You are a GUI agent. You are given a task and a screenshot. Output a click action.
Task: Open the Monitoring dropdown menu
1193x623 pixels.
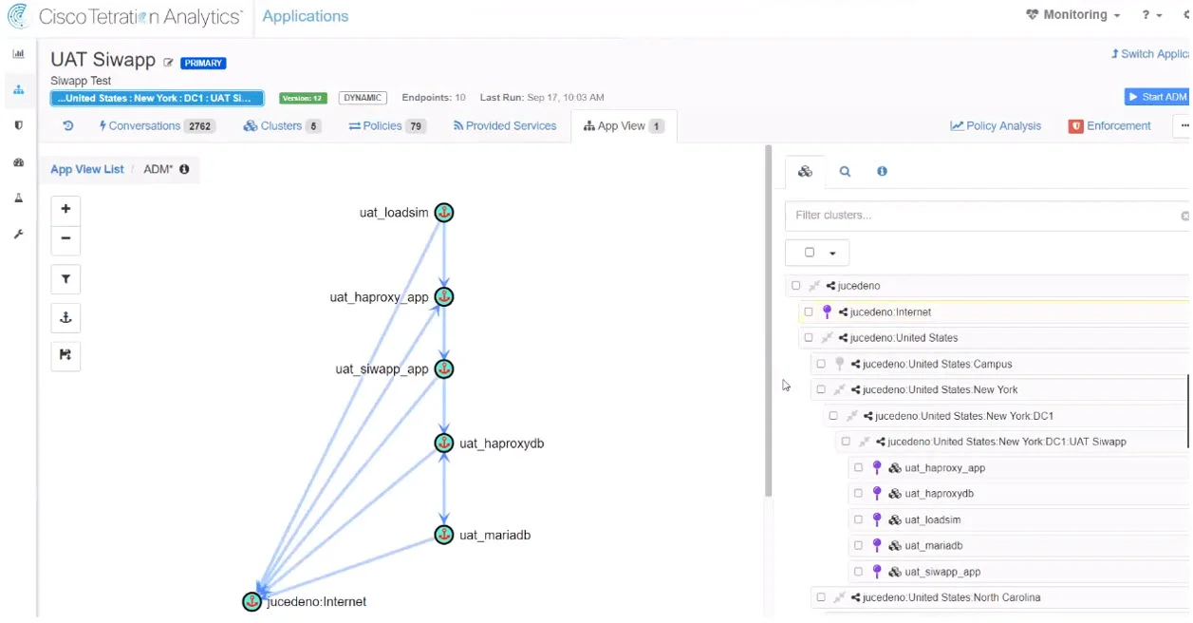[1073, 15]
